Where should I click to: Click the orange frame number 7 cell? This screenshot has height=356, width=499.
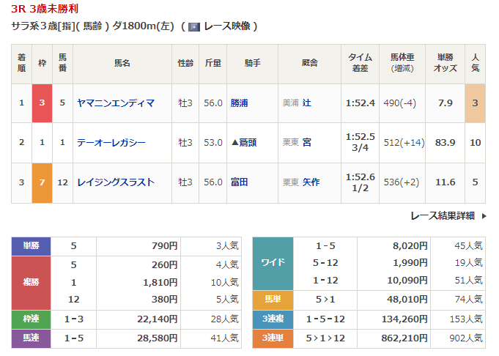point(42,182)
